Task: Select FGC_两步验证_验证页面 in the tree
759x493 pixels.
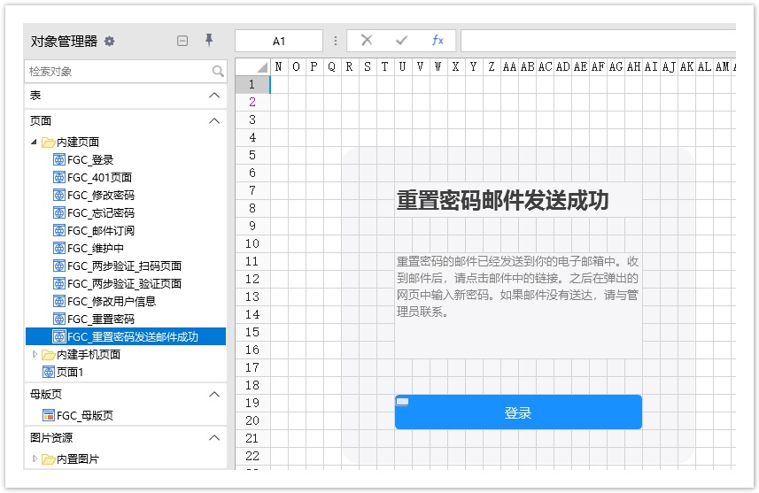Action: [124, 283]
